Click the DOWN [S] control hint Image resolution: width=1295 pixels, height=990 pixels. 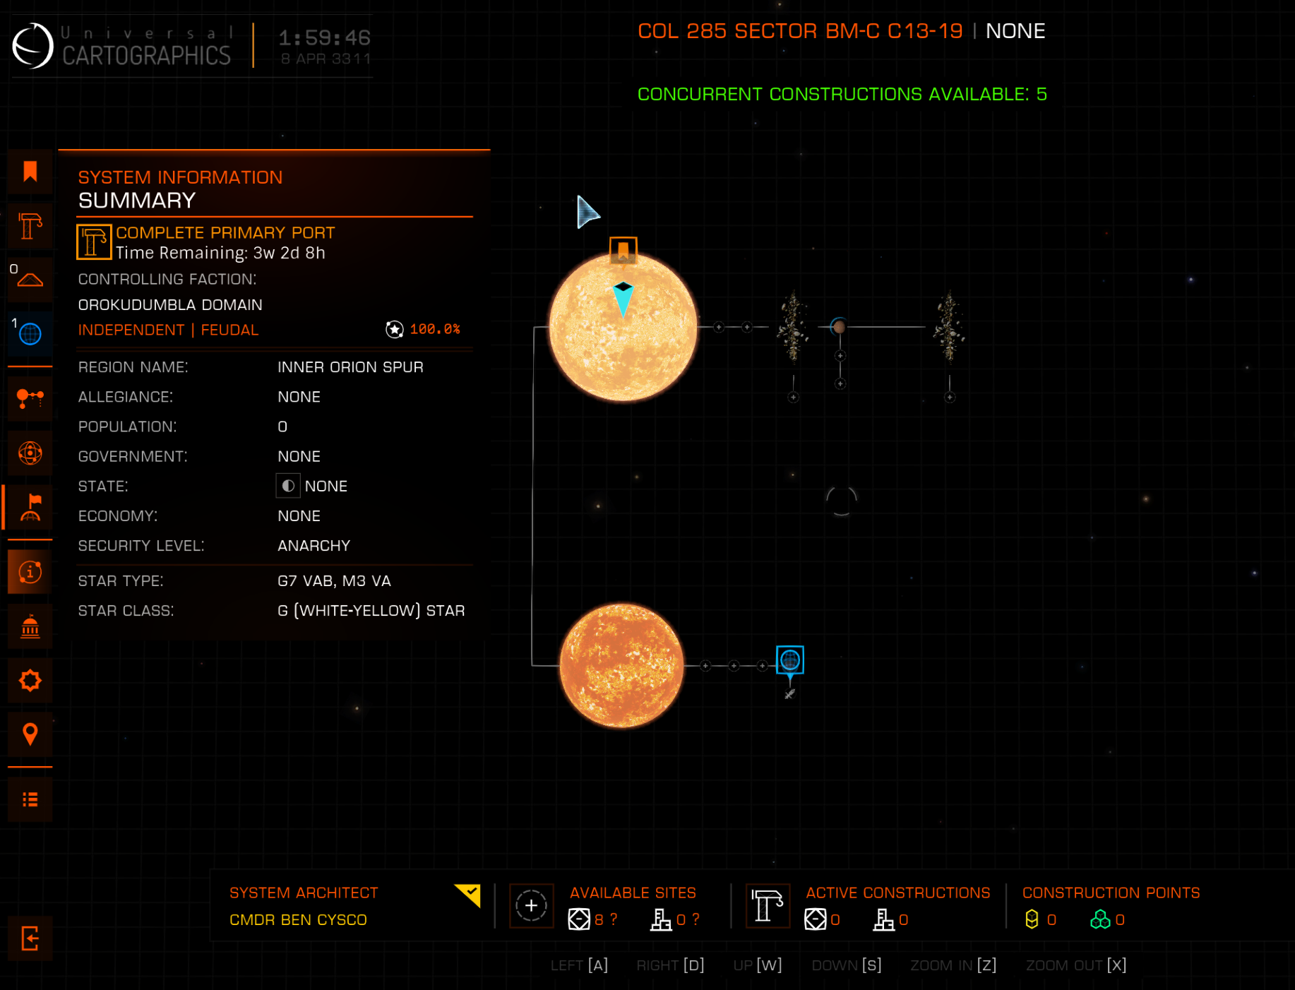847,965
